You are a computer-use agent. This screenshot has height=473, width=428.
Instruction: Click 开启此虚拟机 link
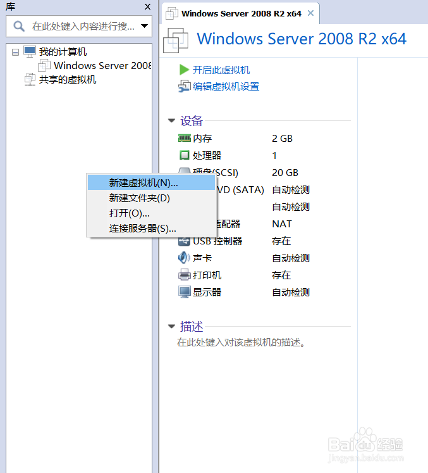point(221,70)
